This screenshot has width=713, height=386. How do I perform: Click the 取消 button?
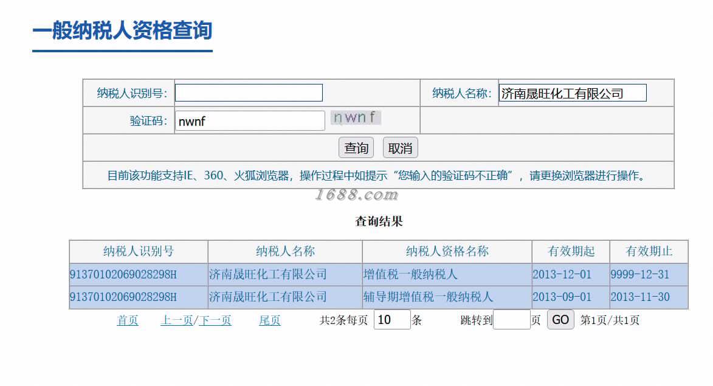coord(400,148)
